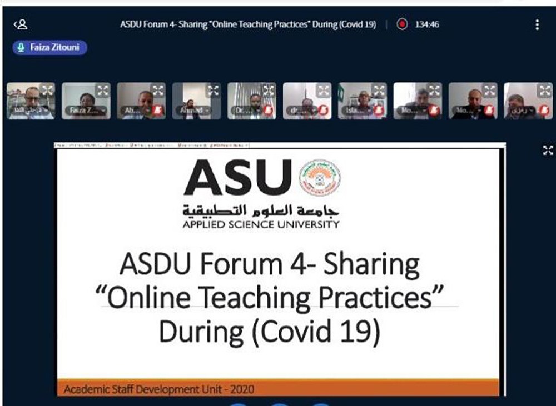Fullscreen the Faiza Z... webcam
This screenshot has width=556, height=406.
tap(103, 91)
